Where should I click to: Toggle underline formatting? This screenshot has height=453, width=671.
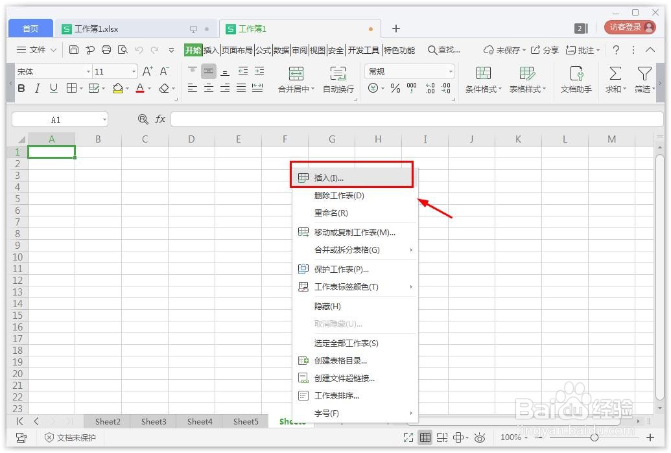[53, 89]
